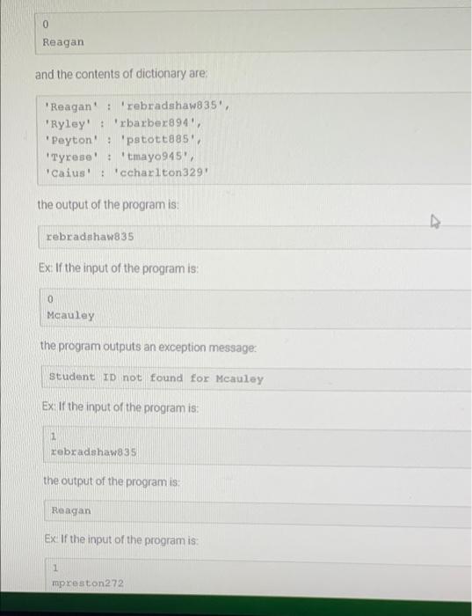Image resolution: width=472 pixels, height=616 pixels.
Task: Click the 'Reagan' input example box
Action: coord(253,33)
